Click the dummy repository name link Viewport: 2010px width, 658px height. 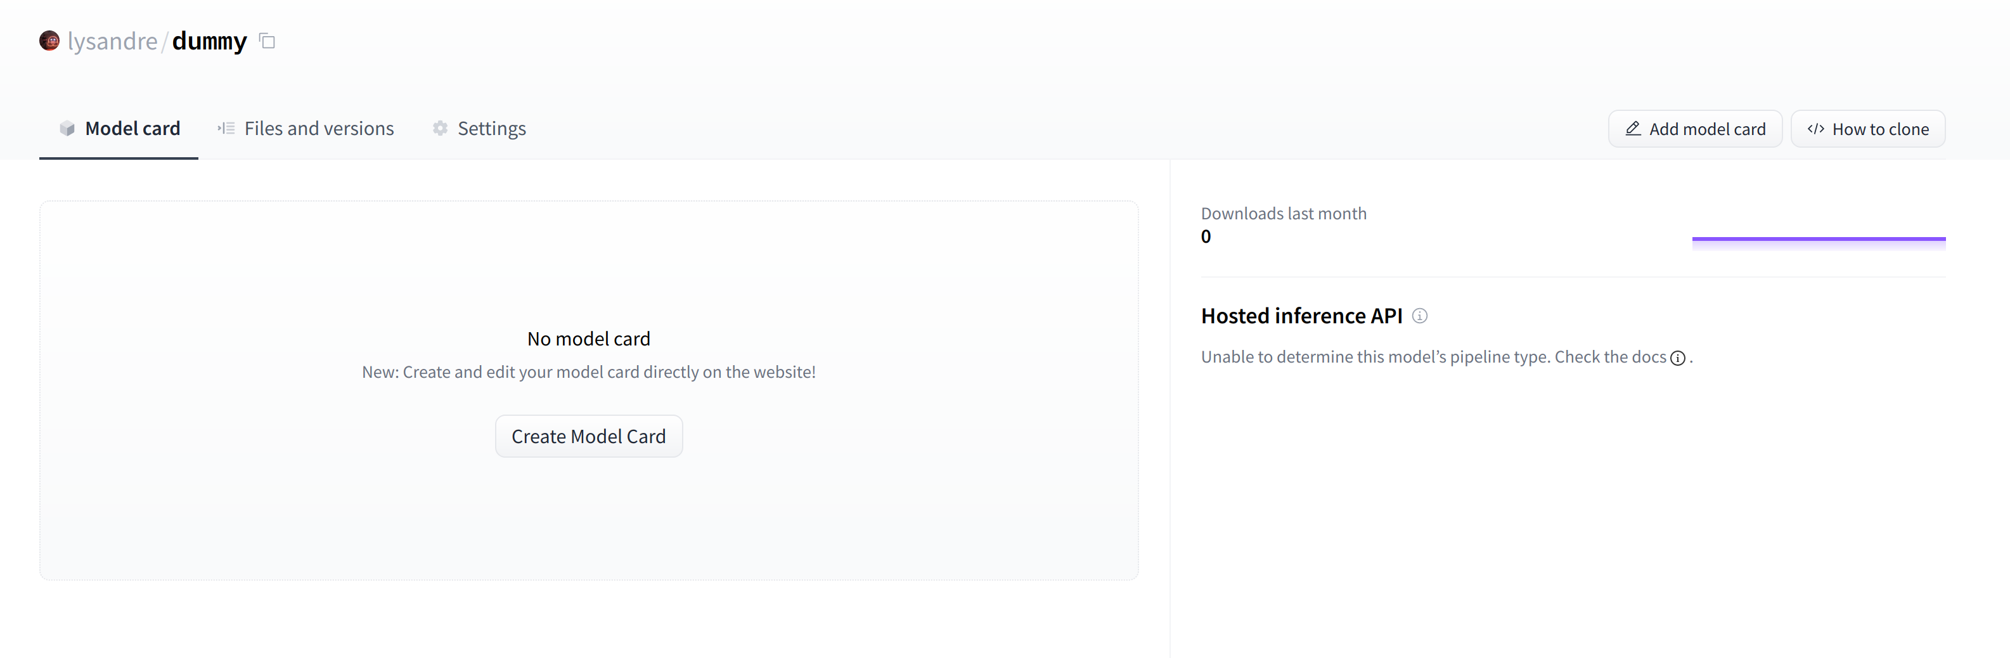[x=209, y=41]
